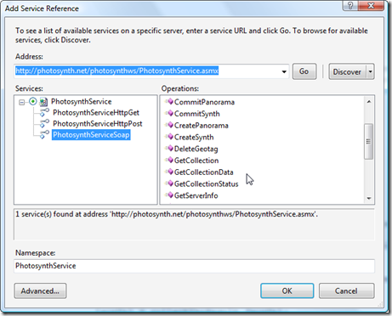Click the green status circle beside PhotosynthService

[x=33, y=101]
